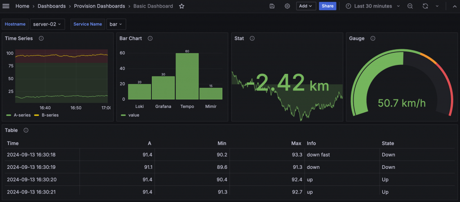Image resolution: width=460 pixels, height=202 pixels.
Task: Open dashboard settings gear
Action: tap(287, 6)
